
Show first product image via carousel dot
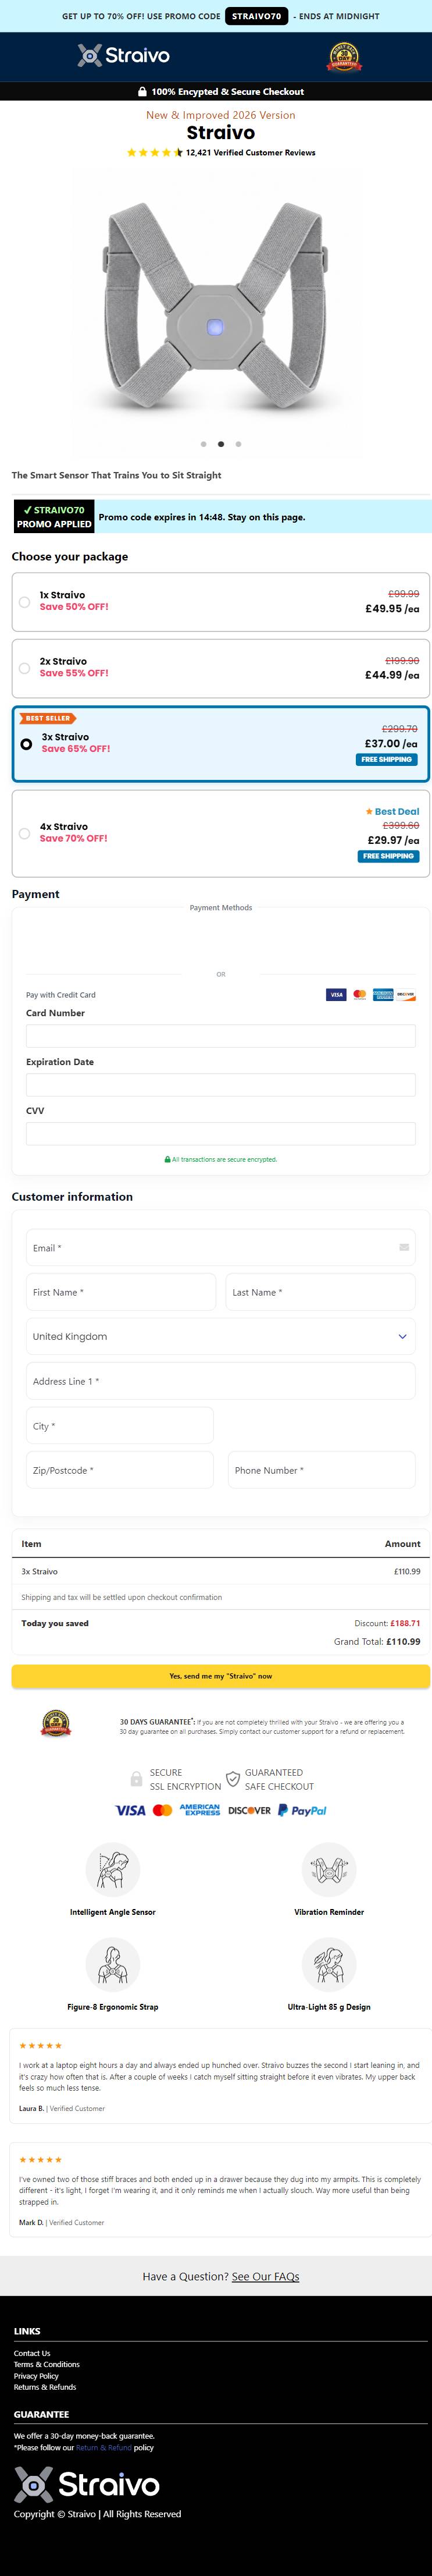tap(204, 444)
